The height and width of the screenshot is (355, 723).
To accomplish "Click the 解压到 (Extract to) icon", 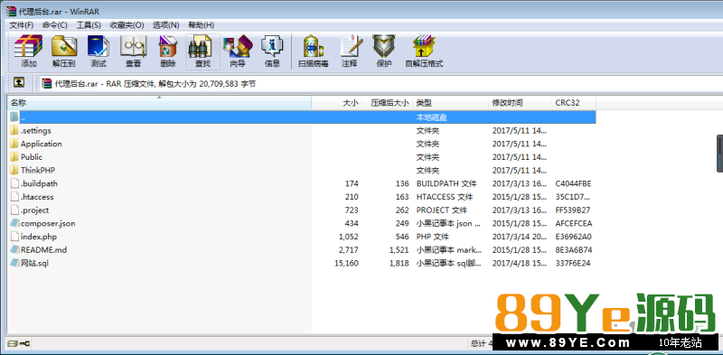I will click(x=63, y=51).
